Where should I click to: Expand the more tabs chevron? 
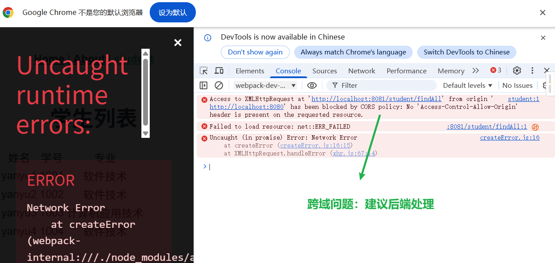click(476, 71)
